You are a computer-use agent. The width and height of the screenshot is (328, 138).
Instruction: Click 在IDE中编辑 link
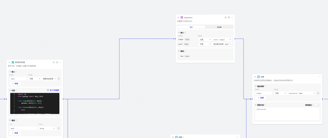tap(53, 90)
